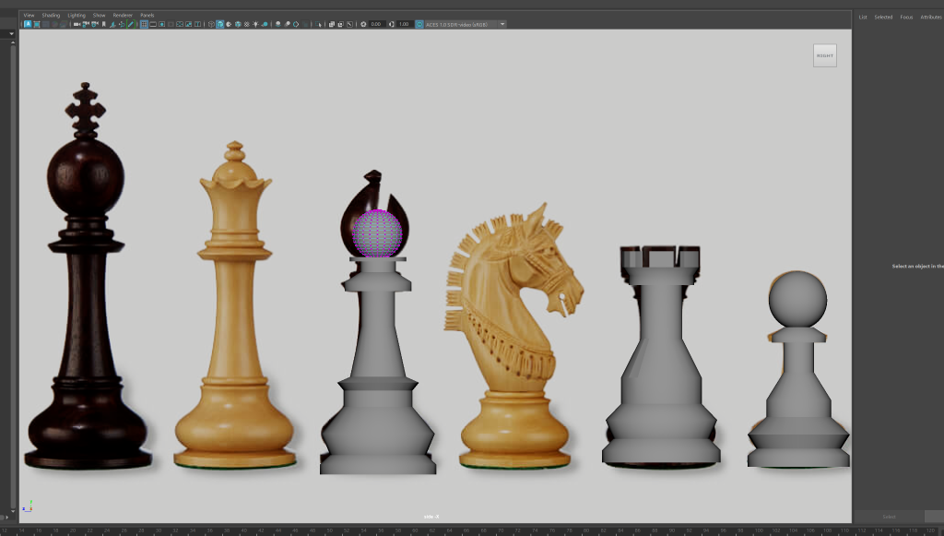Click the RIGHT view cube face
This screenshot has width=944, height=536.
click(824, 55)
